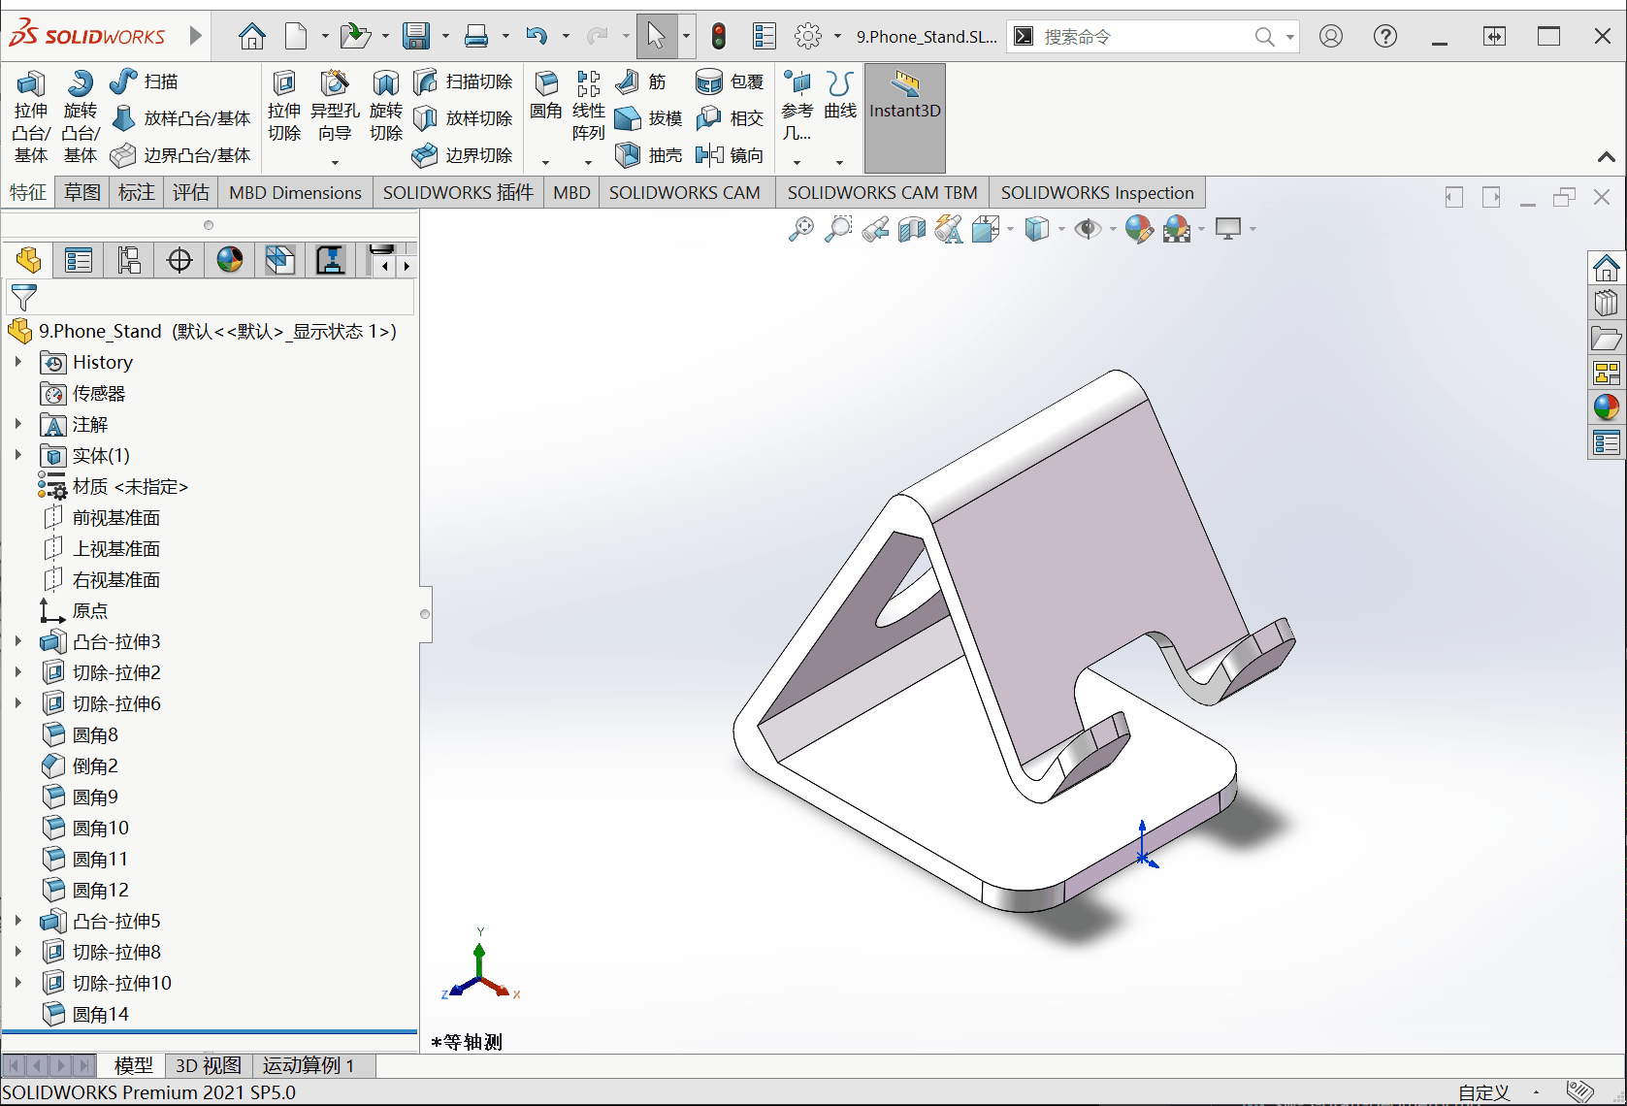Click the Swept Cut (扫描切除) tool
The width and height of the screenshot is (1627, 1106).
pos(463,81)
